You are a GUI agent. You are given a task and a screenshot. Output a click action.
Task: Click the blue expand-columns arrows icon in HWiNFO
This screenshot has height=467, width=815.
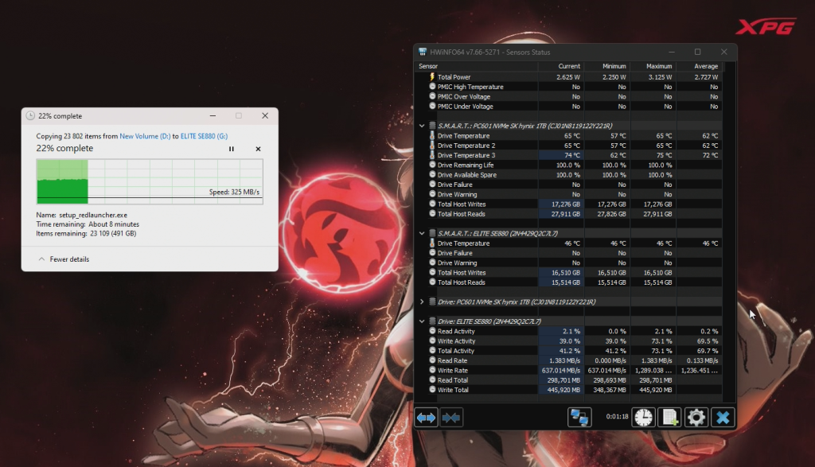click(x=427, y=418)
